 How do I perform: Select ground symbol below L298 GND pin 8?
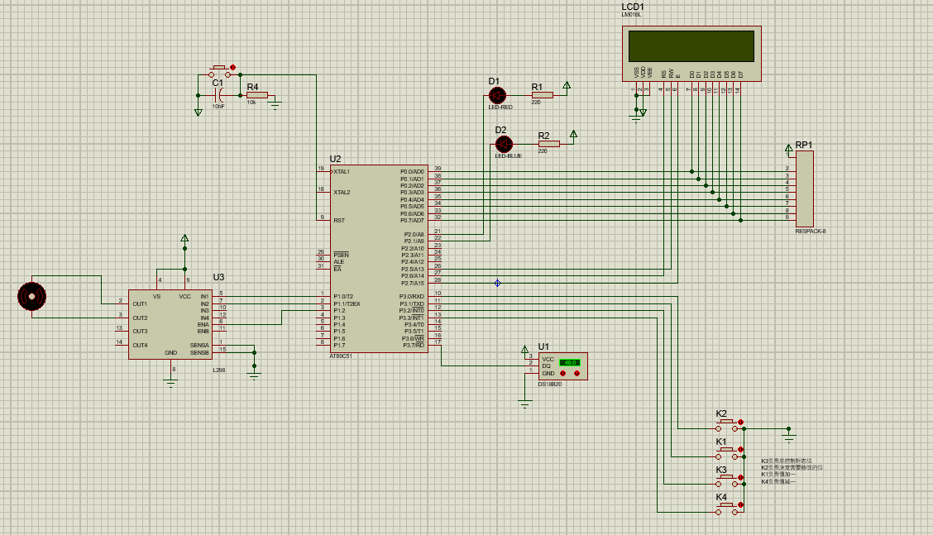[x=170, y=383]
